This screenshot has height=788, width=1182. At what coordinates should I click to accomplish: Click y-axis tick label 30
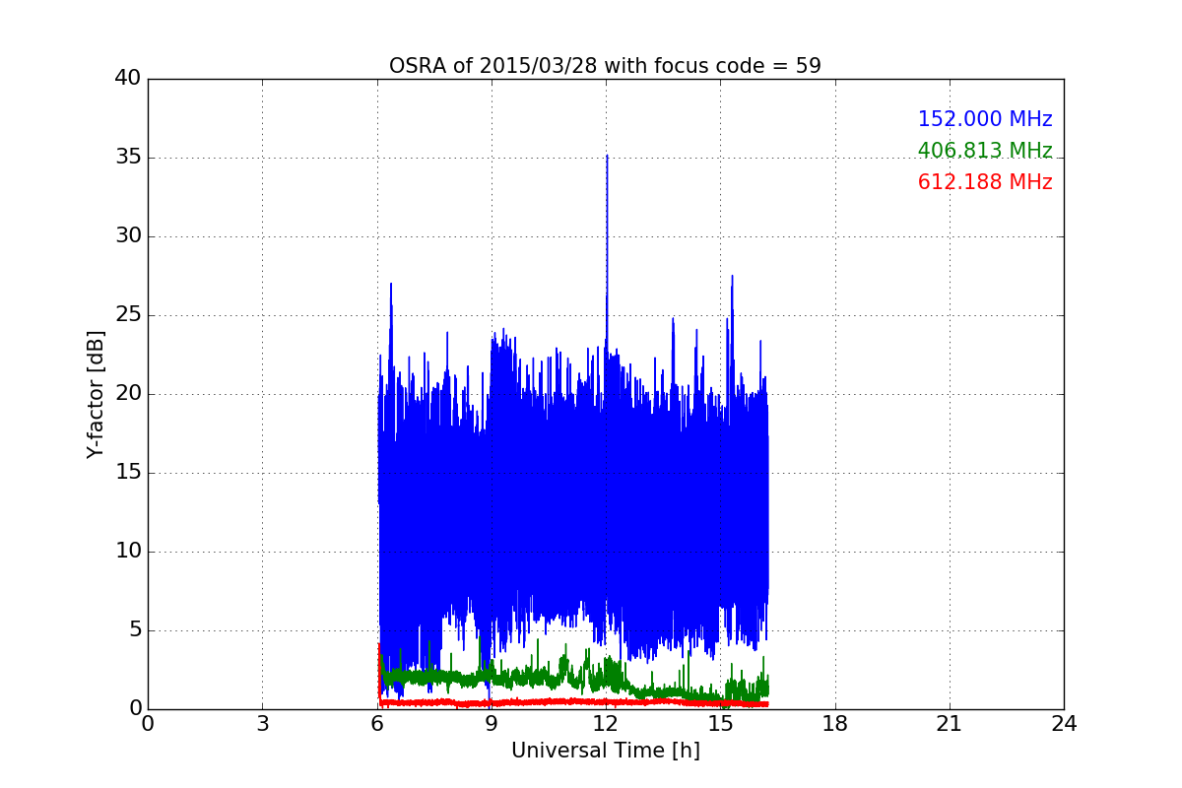tap(128, 236)
